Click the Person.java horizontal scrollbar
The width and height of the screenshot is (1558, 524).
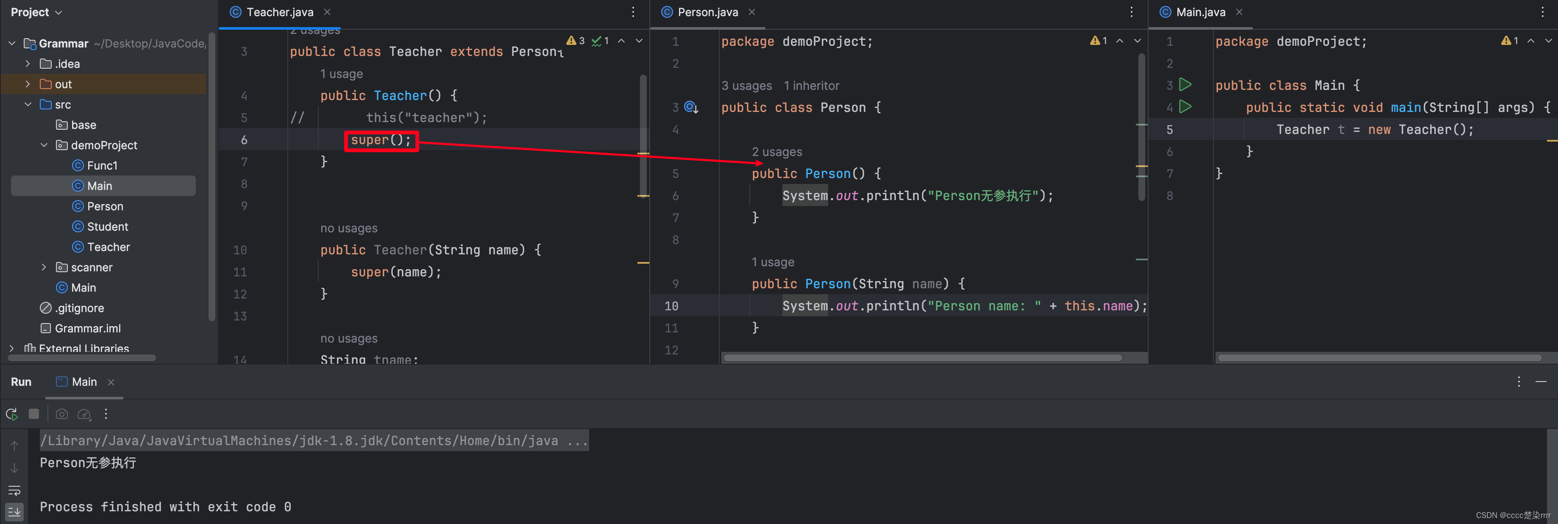pyautogui.click(x=922, y=358)
